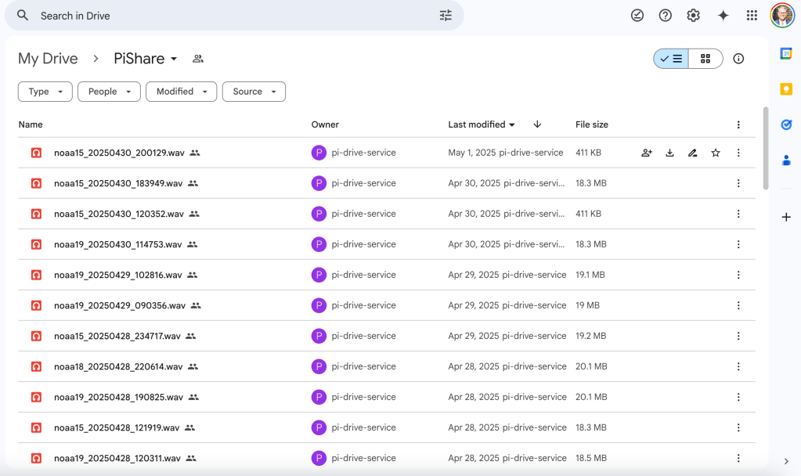Viewport: 801px width, 476px height.
Task: Reverse sort direction arrow
Action: pos(537,124)
